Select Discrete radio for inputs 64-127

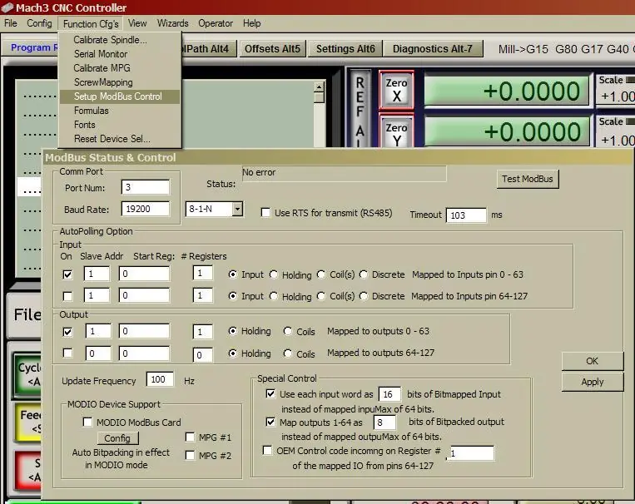pos(363,296)
